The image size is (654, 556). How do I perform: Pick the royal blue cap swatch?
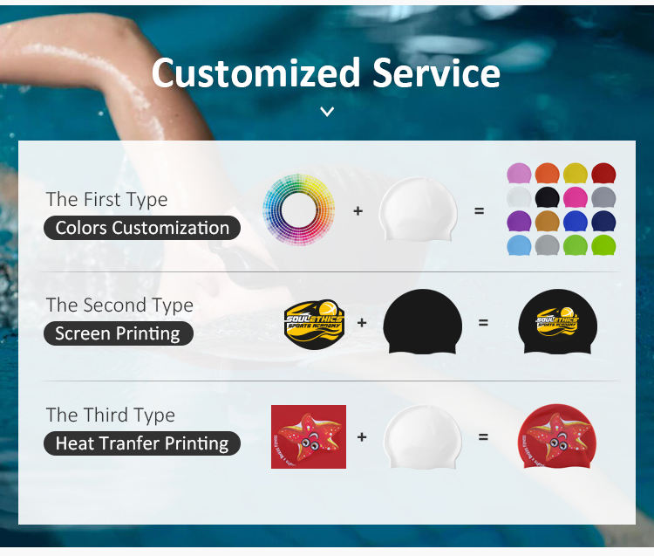point(576,221)
